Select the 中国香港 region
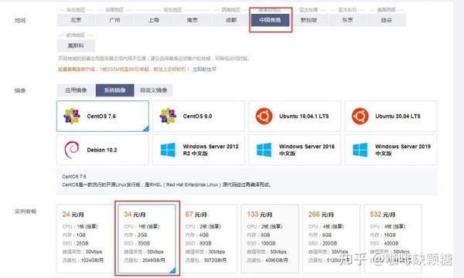 coord(270,20)
